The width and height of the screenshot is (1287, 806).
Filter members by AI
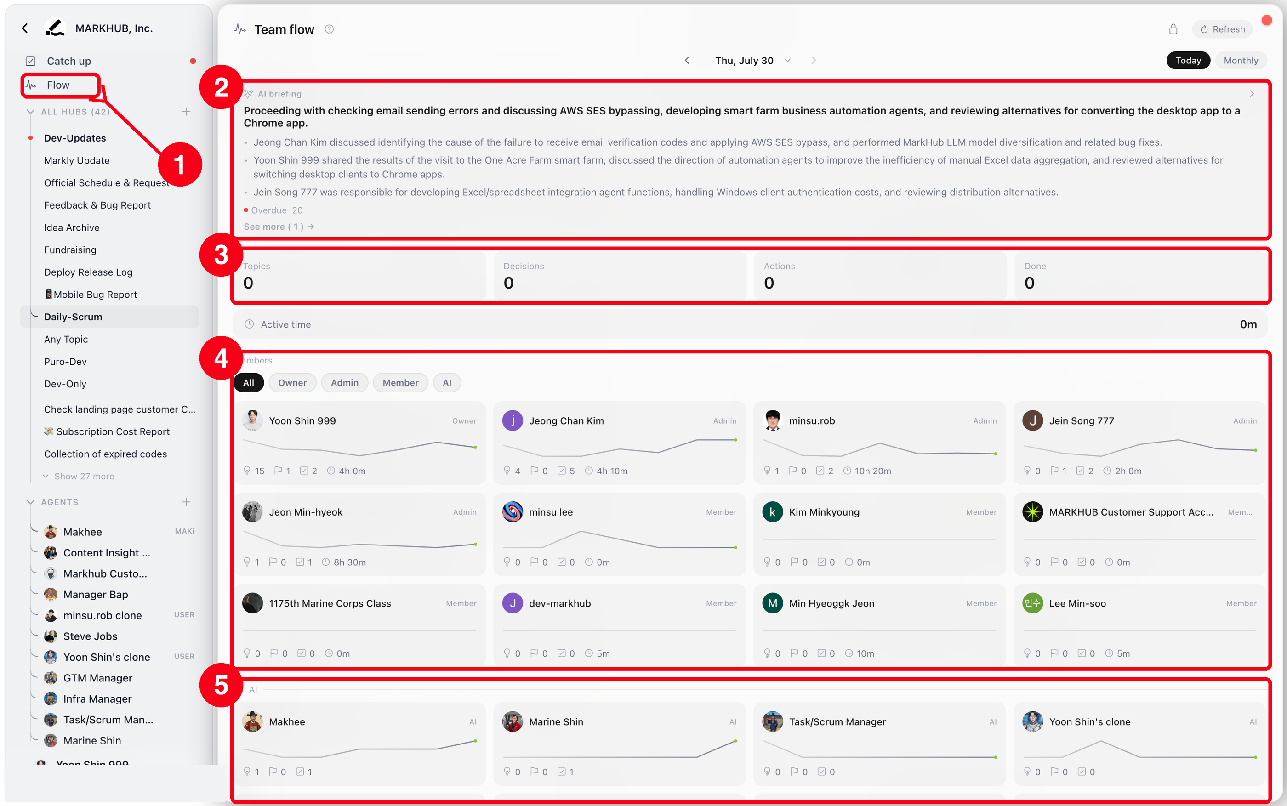coord(447,382)
